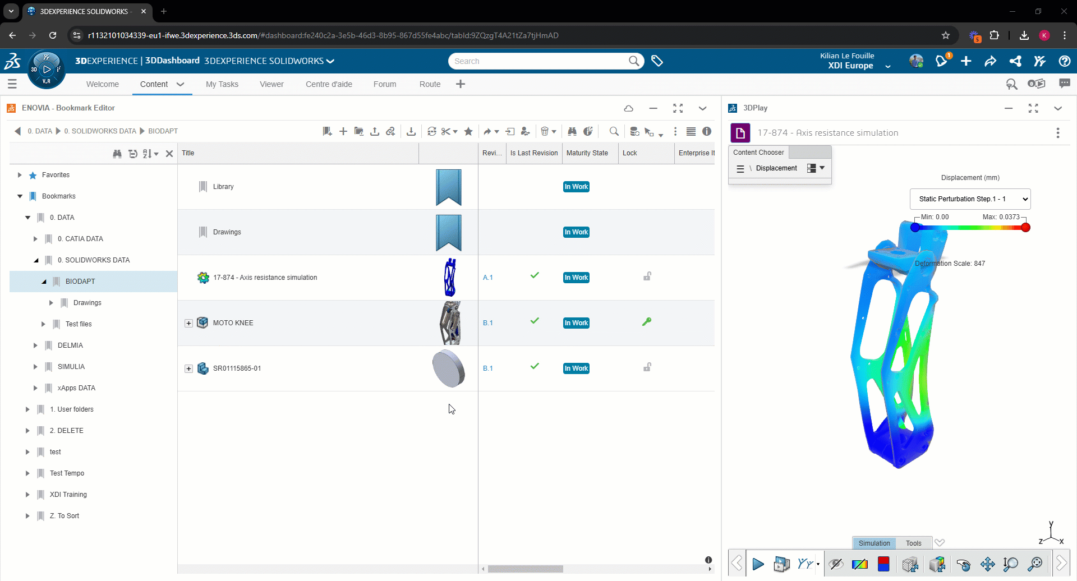Select the pan arrows tool in 3DPlay
The height and width of the screenshot is (581, 1077).
pyautogui.click(x=987, y=564)
